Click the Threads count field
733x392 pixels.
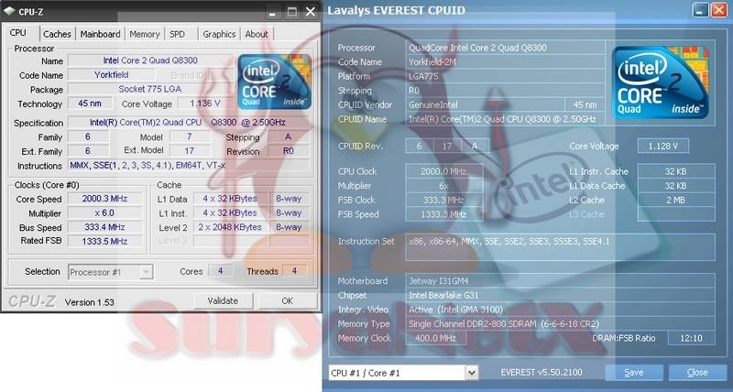294,271
